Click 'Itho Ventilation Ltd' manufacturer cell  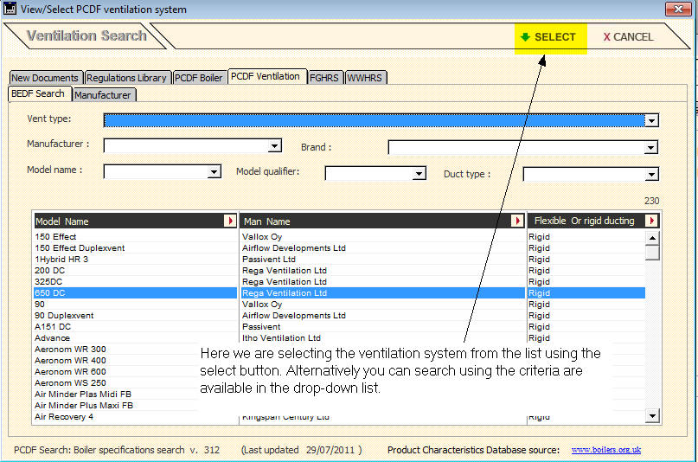281,338
